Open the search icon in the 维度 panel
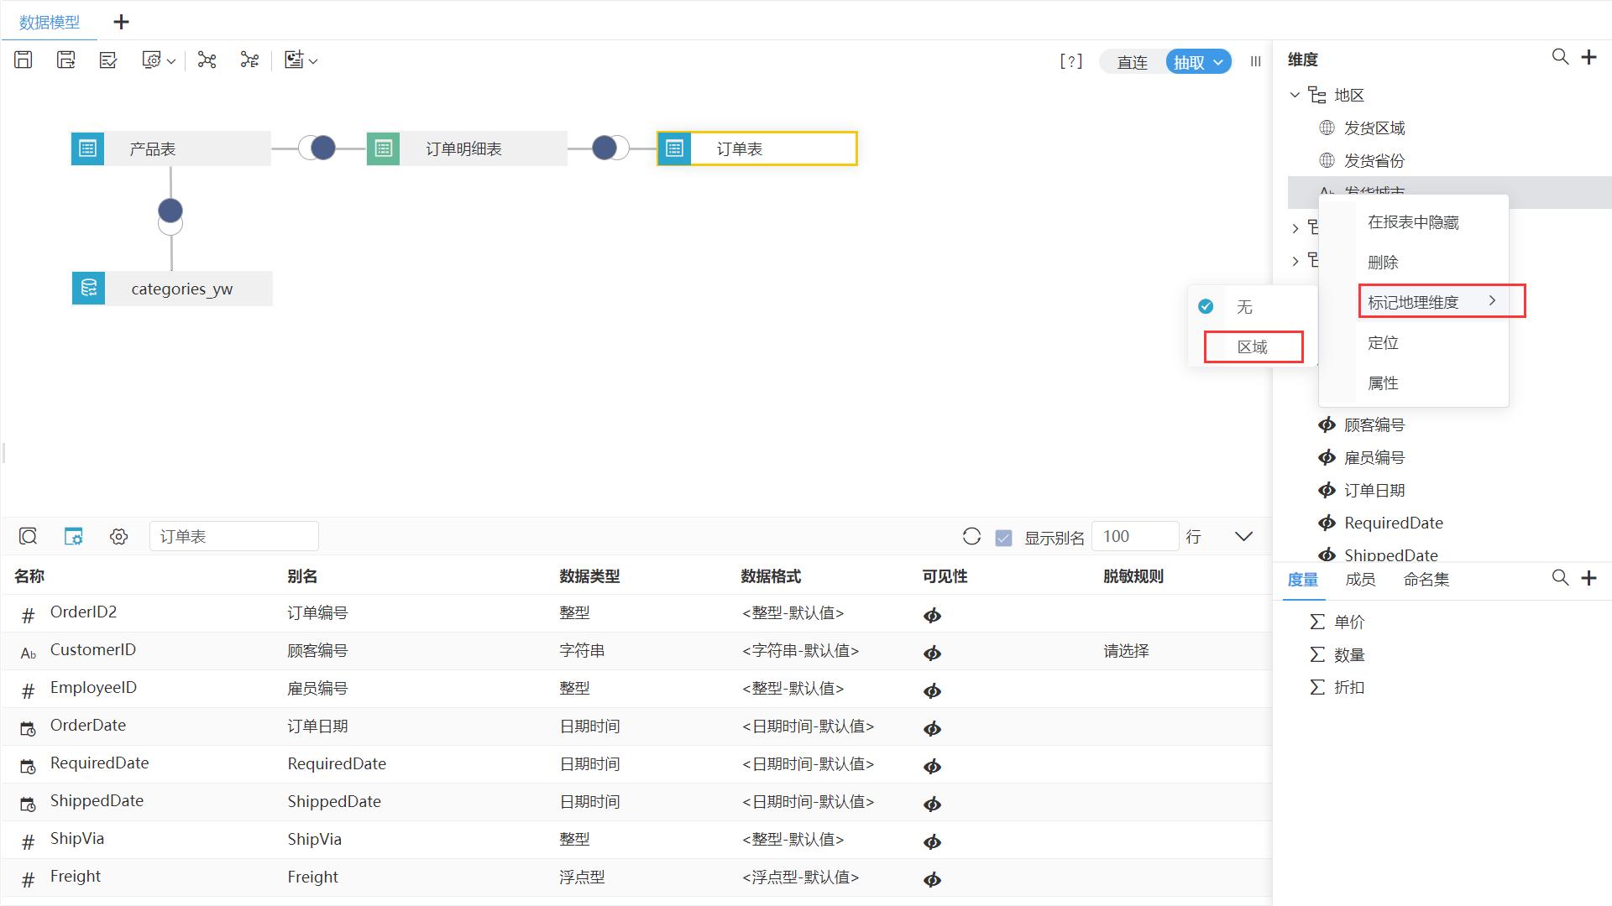 tap(1560, 57)
